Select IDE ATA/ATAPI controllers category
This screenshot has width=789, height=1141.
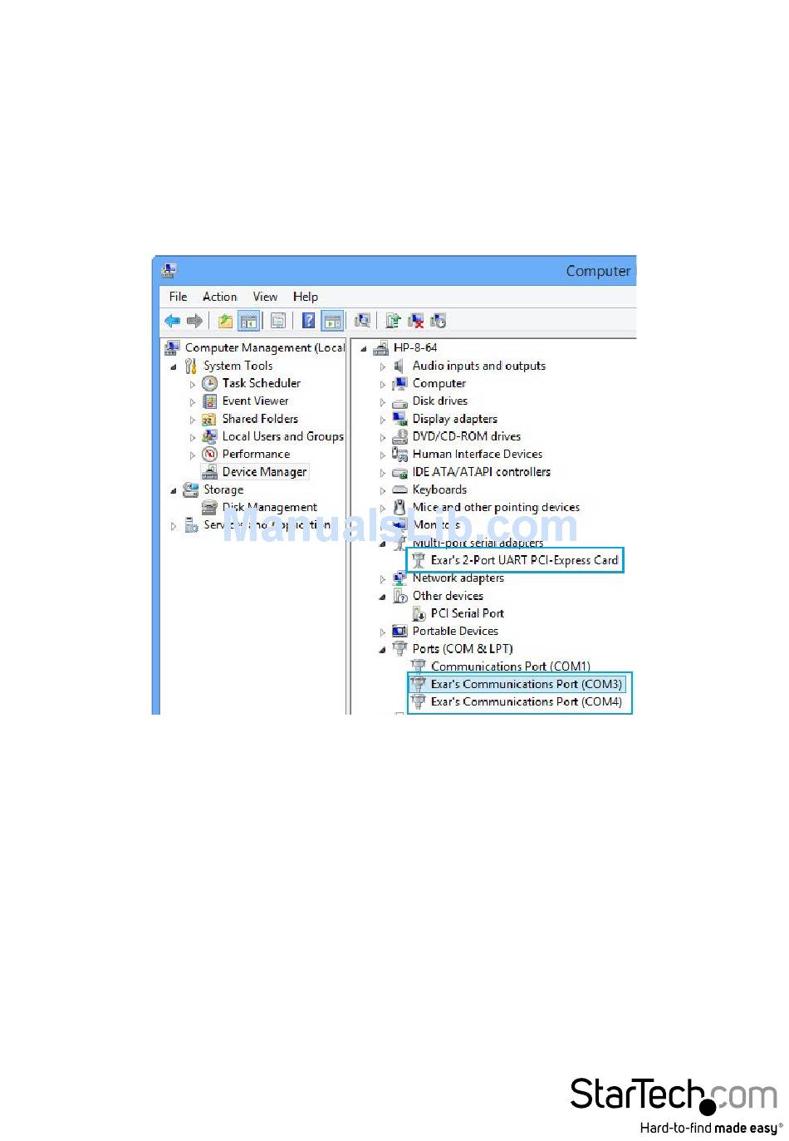481,471
